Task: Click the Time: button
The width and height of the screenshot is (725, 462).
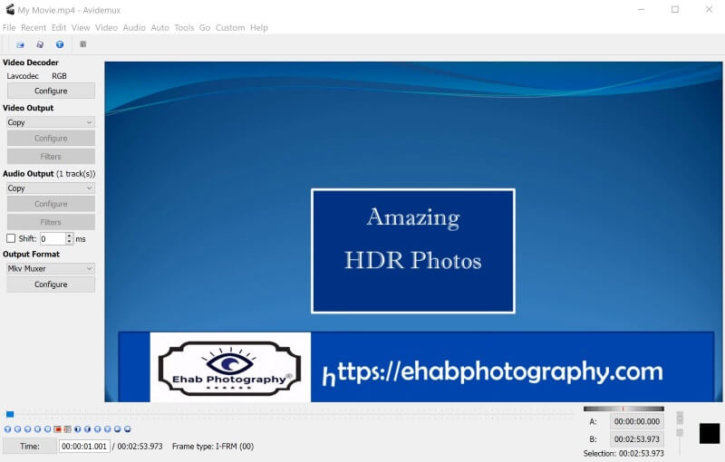Action: click(30, 447)
